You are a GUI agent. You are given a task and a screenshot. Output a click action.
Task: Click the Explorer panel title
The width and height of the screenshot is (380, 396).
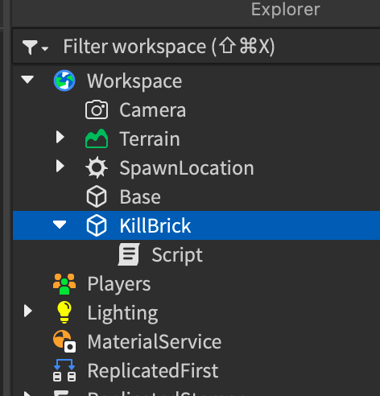point(285,10)
